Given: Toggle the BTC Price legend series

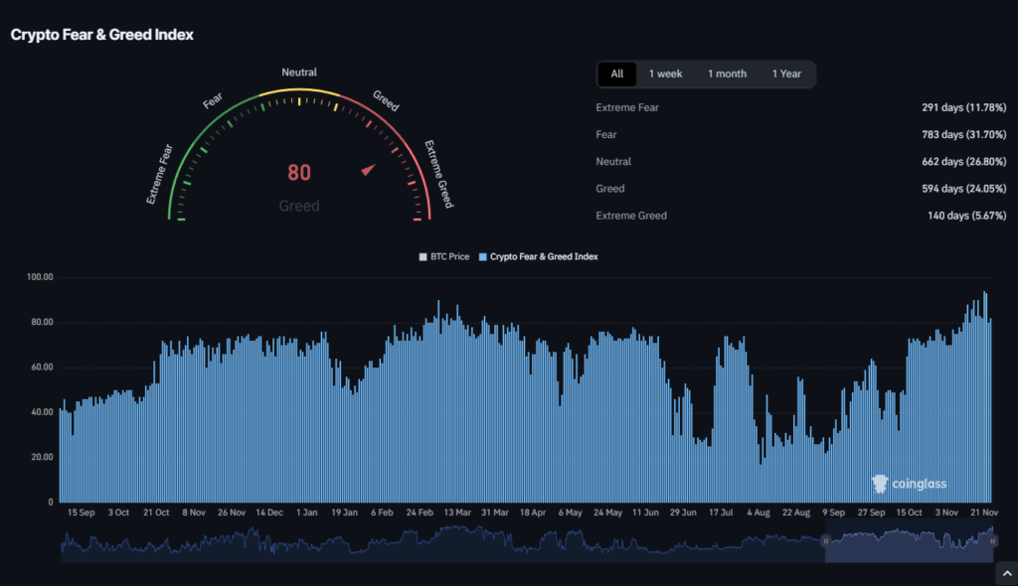Looking at the screenshot, I should point(444,257).
